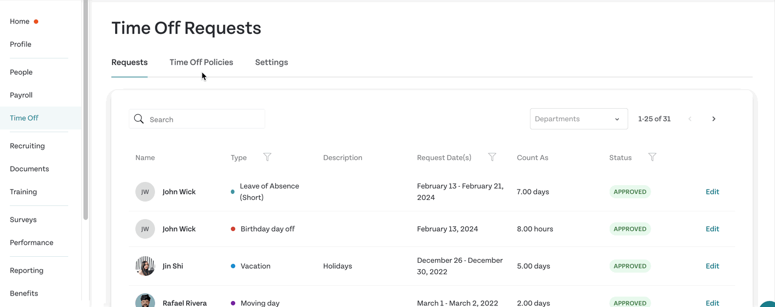Image resolution: width=775 pixels, height=307 pixels.
Task: Switch to the Time Off Policies tab
Action: click(x=201, y=62)
